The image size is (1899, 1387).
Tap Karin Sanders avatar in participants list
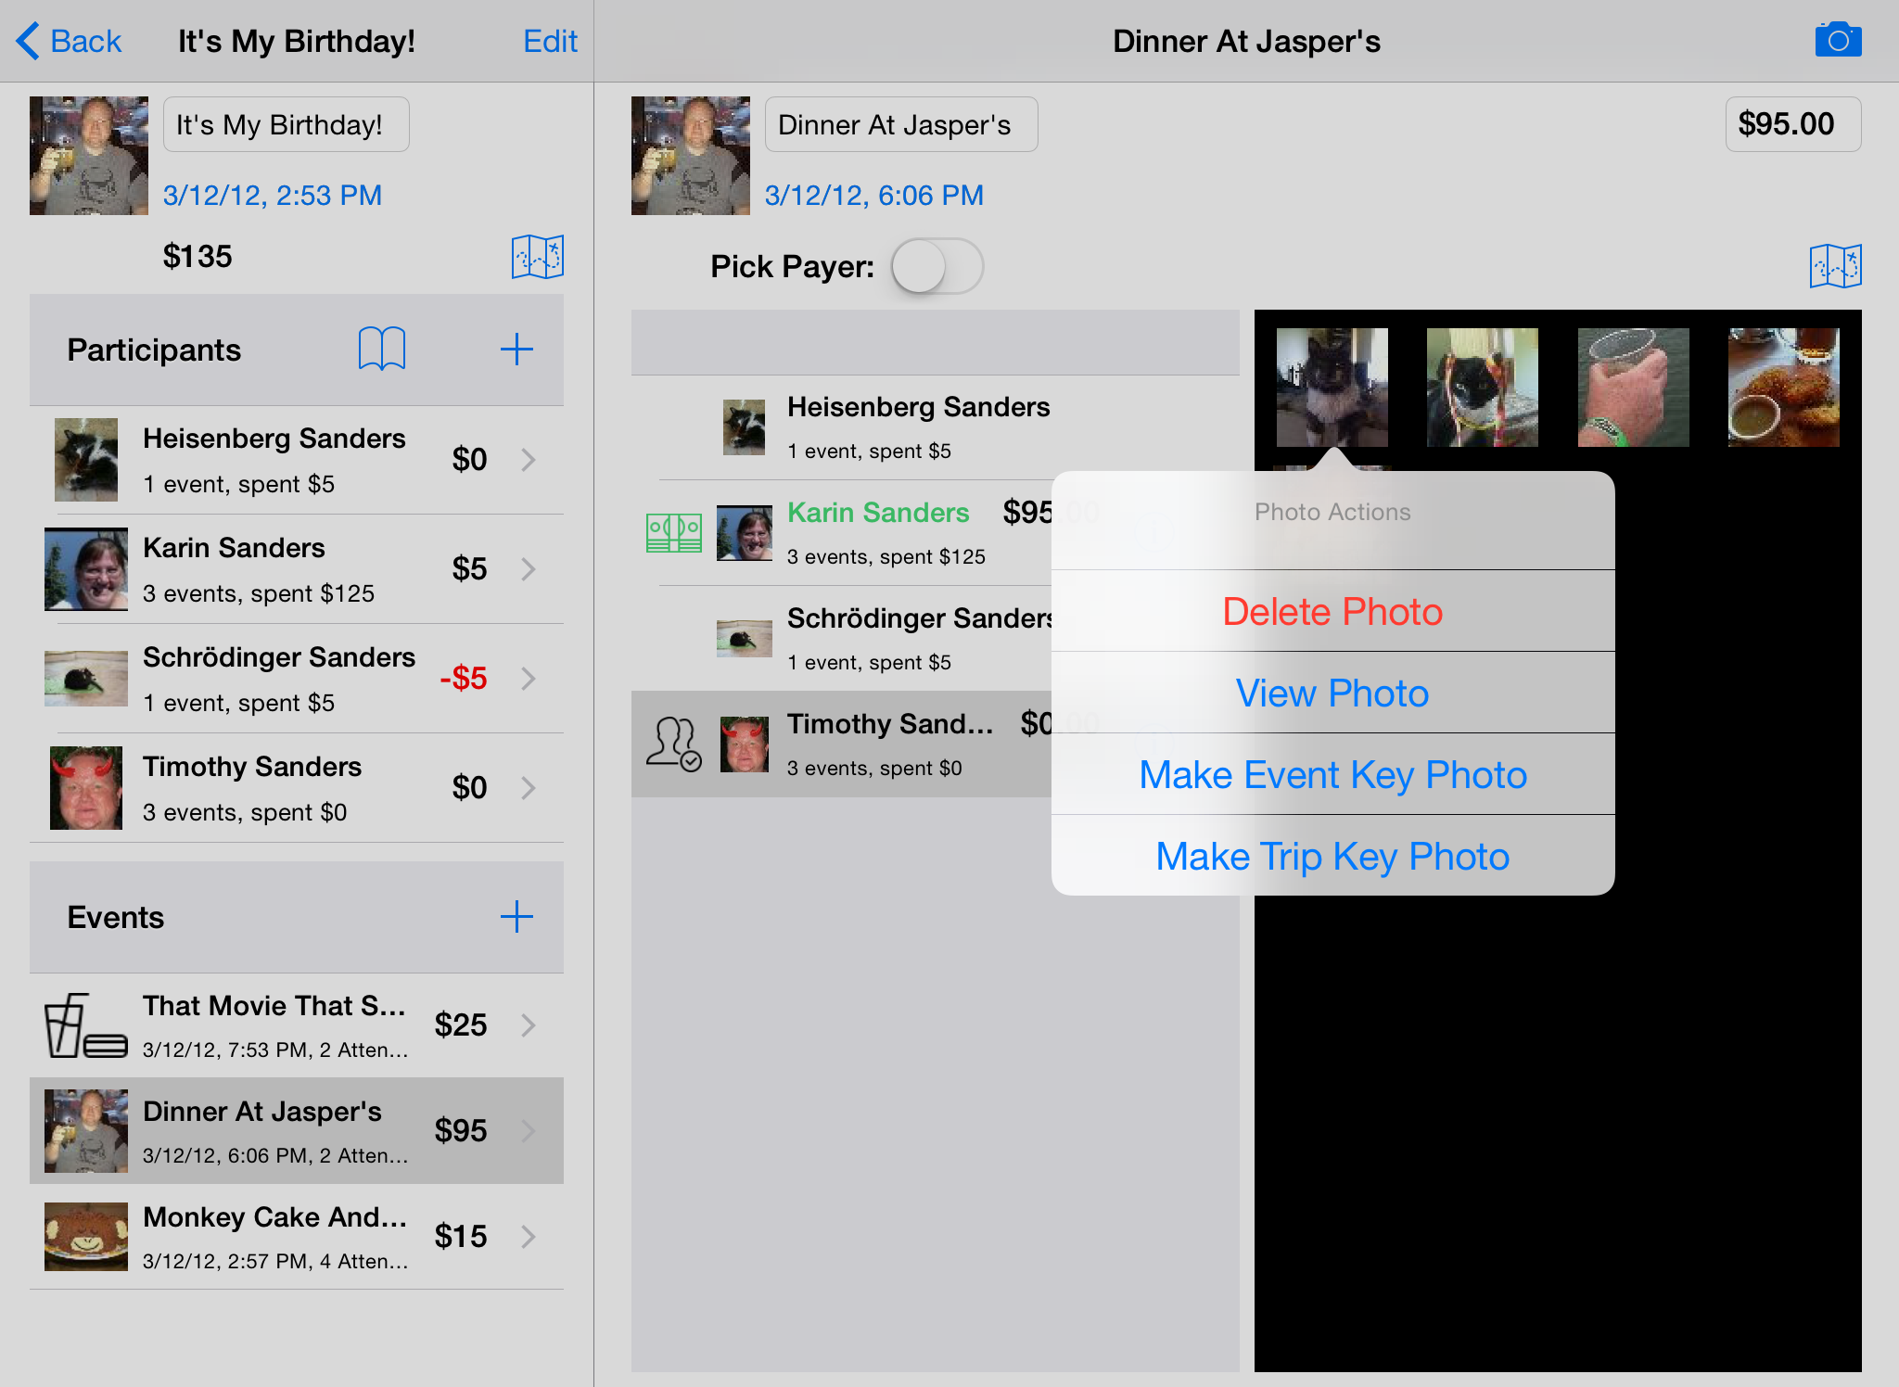tap(86, 569)
